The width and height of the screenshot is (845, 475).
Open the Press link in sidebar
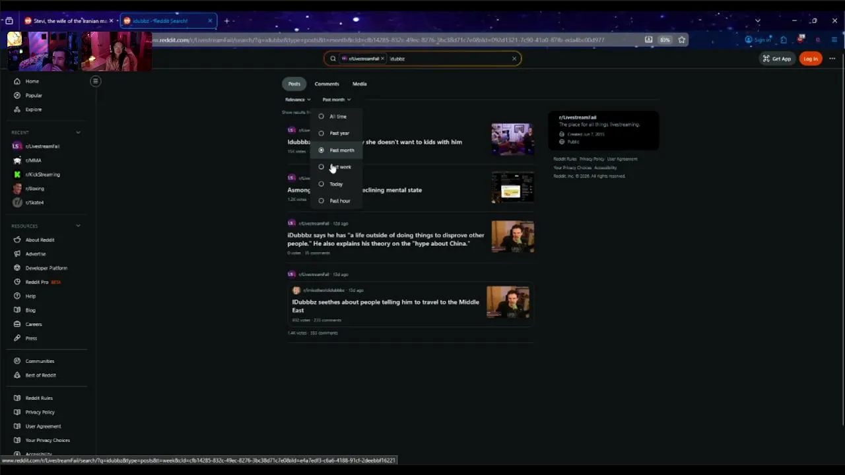click(31, 338)
